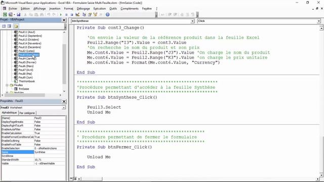Click code window scroll up arrow

(x=321, y=28)
